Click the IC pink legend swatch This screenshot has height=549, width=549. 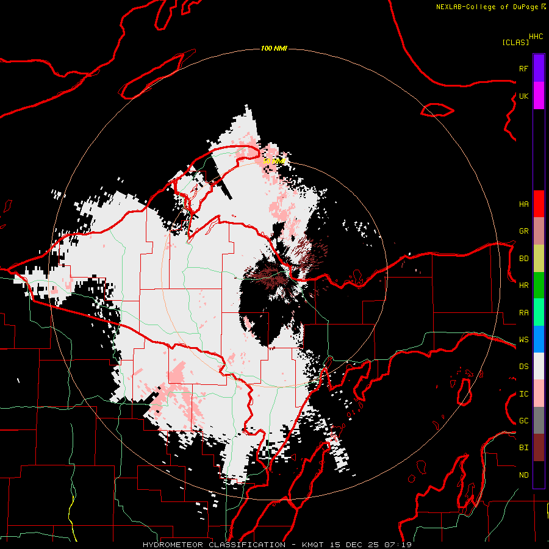click(x=539, y=393)
